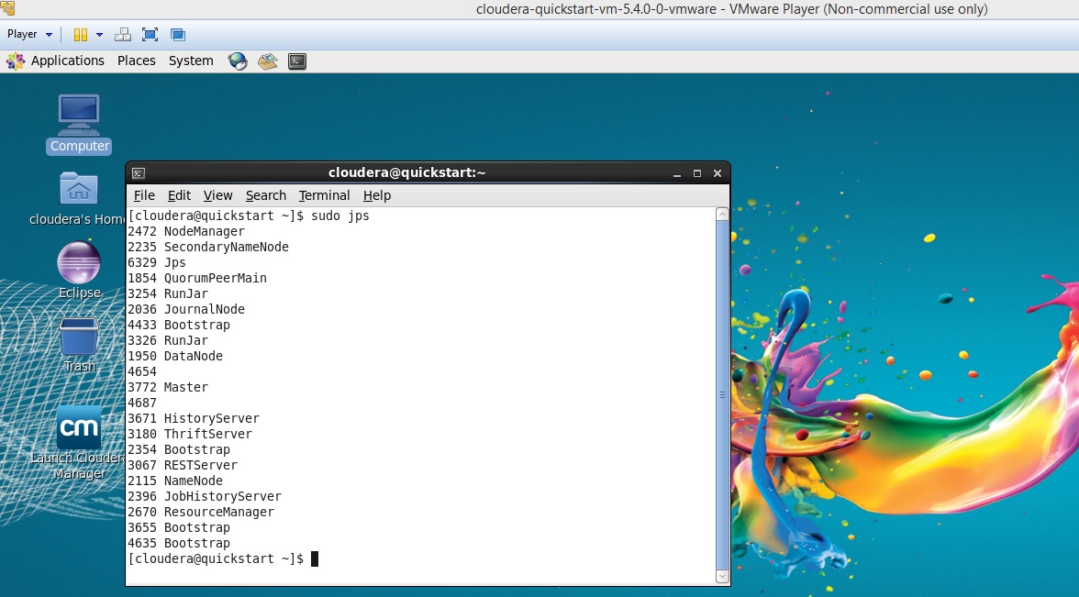This screenshot has height=597, width=1079.
Task: Enter full screen mode in VMware Player
Action: pyautogui.click(x=150, y=34)
